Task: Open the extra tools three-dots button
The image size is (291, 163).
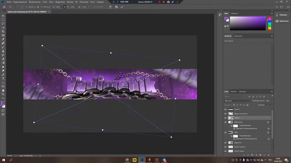Action: click(3, 98)
